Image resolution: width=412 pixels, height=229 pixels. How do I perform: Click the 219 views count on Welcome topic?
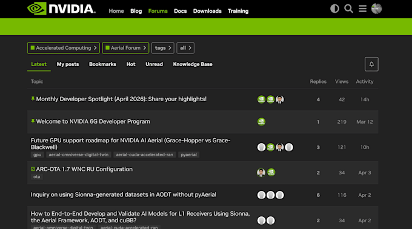click(342, 122)
